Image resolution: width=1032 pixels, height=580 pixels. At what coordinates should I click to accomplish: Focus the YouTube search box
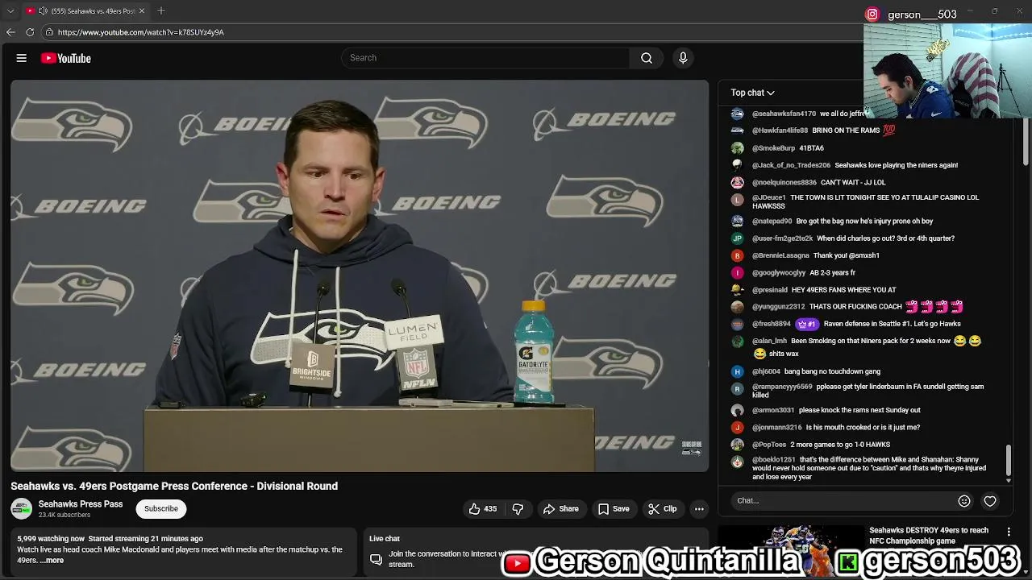click(x=485, y=58)
